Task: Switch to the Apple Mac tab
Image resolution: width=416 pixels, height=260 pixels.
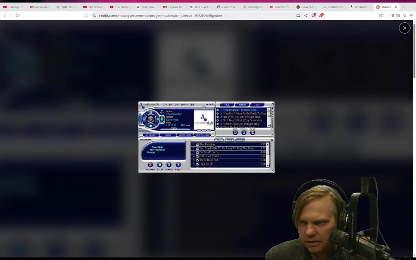Action: (x=40, y=7)
